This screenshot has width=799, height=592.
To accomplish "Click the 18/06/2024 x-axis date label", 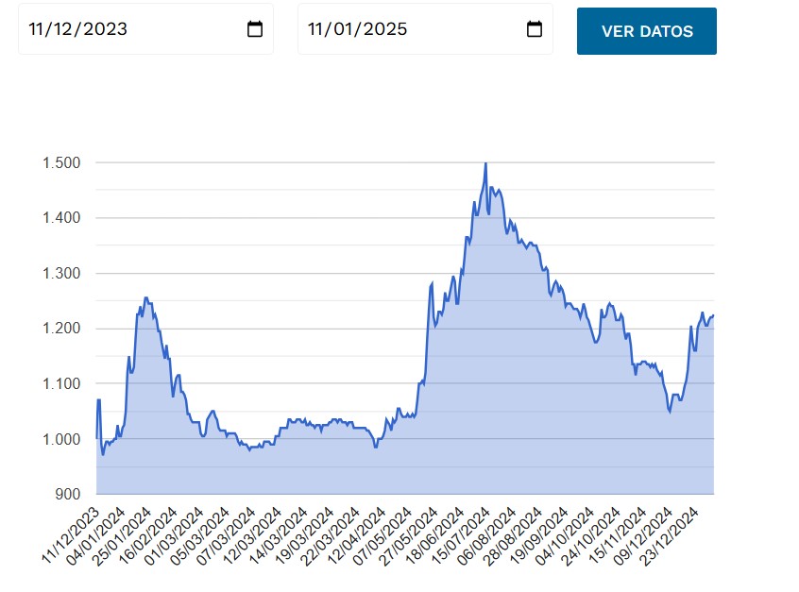I will 435,535.
